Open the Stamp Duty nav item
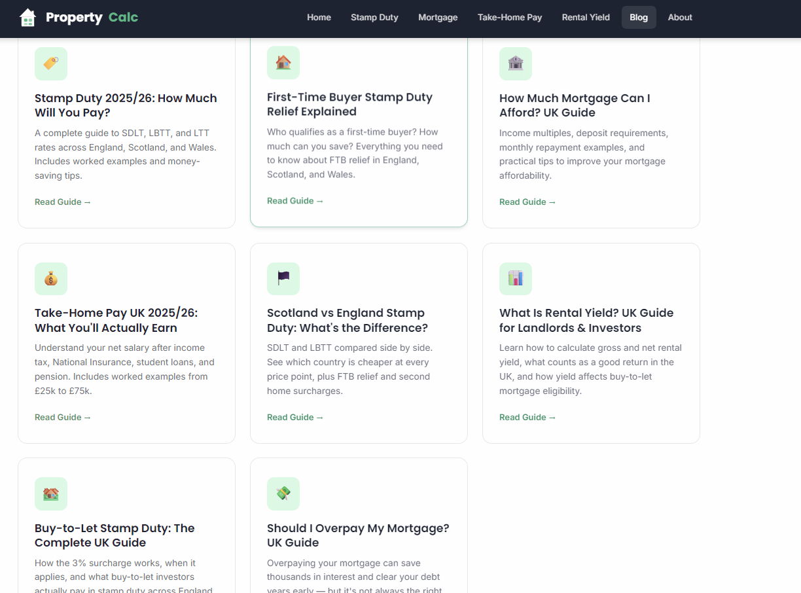This screenshot has width=801, height=593. coord(374,18)
